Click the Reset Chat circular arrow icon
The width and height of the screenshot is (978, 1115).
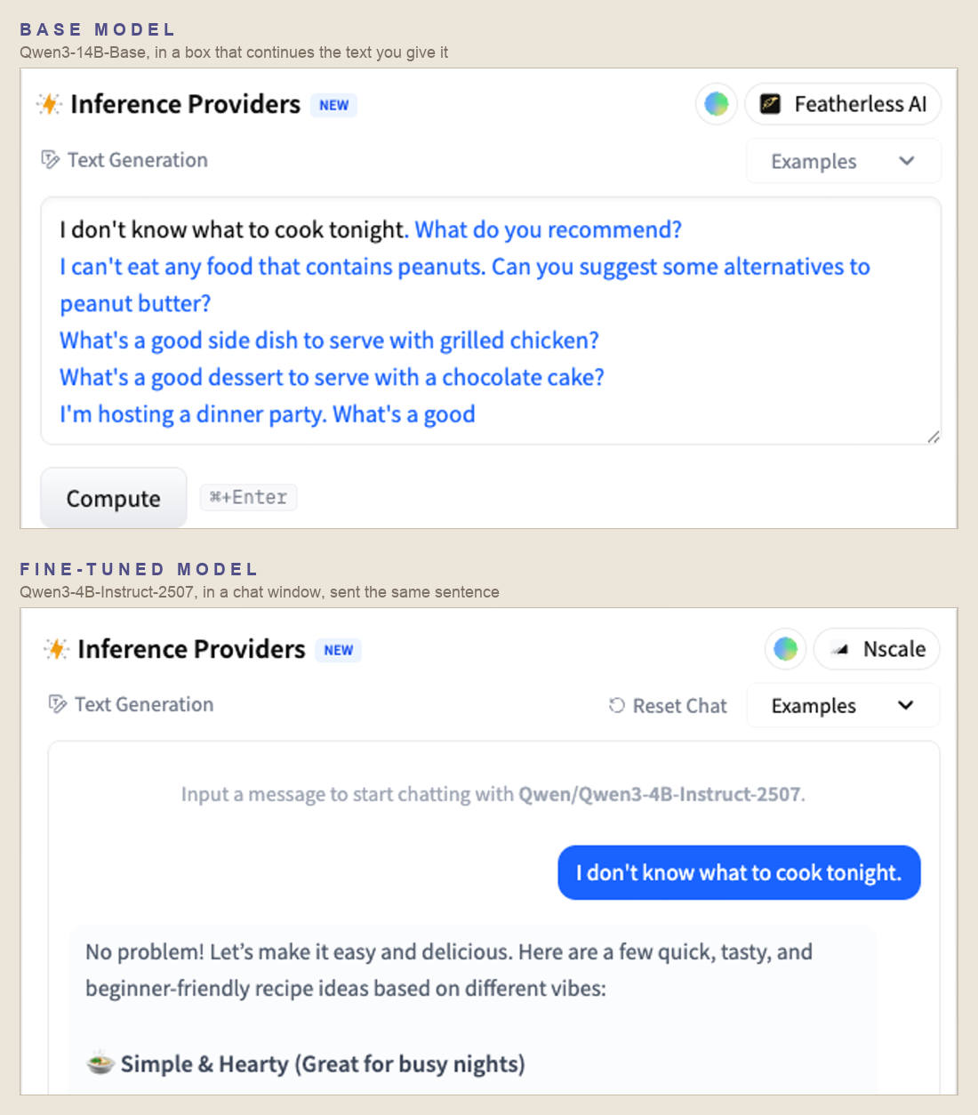coord(616,705)
